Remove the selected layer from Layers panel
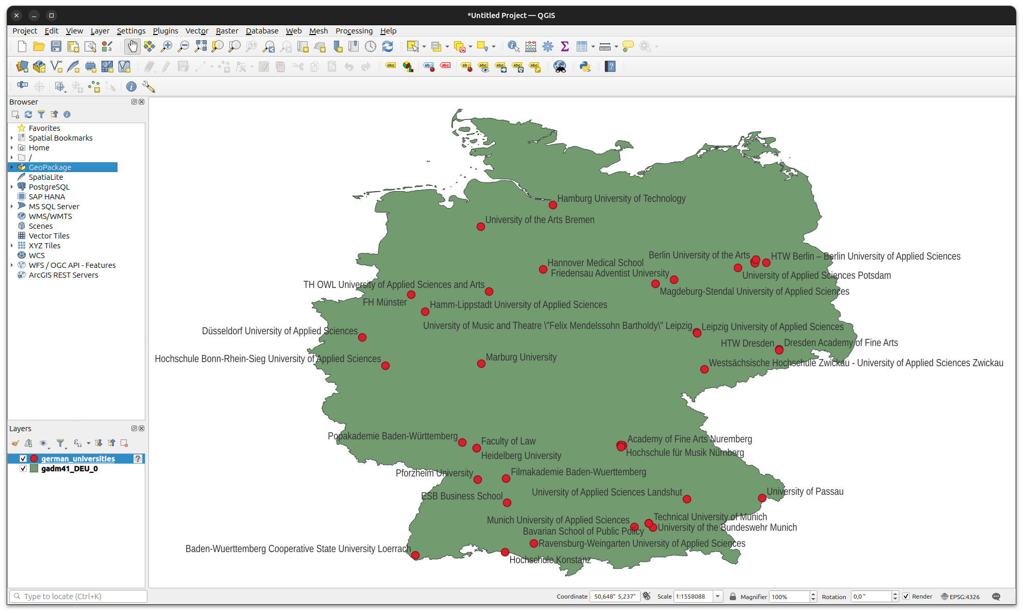 [124, 443]
